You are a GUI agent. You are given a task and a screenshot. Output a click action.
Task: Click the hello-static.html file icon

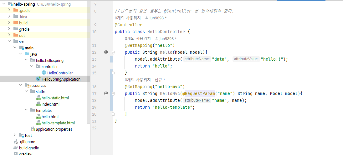(x=38, y=98)
